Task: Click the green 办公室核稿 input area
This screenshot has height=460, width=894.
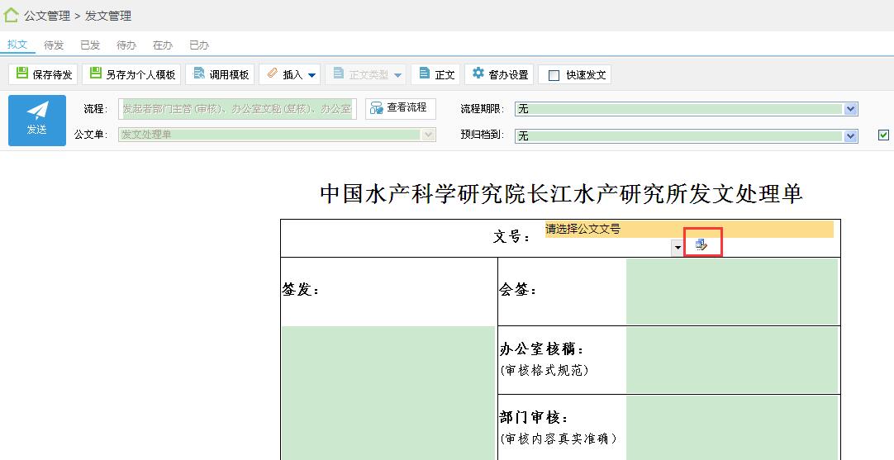Action: [x=732, y=360]
